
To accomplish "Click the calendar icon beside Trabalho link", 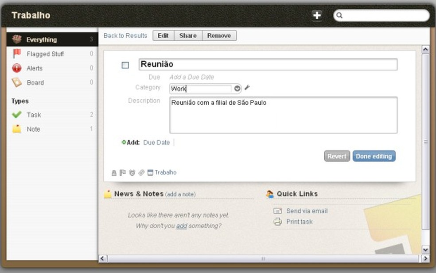I will click(150, 173).
